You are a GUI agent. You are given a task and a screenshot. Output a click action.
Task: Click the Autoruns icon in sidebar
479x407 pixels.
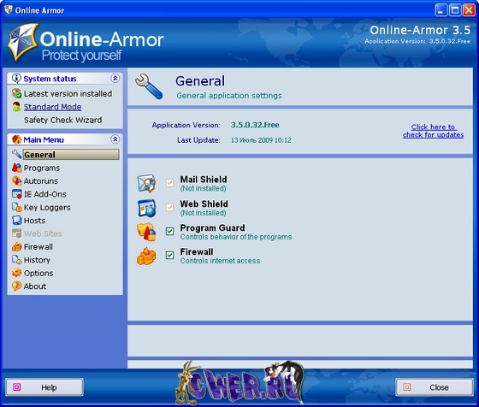[16, 180]
